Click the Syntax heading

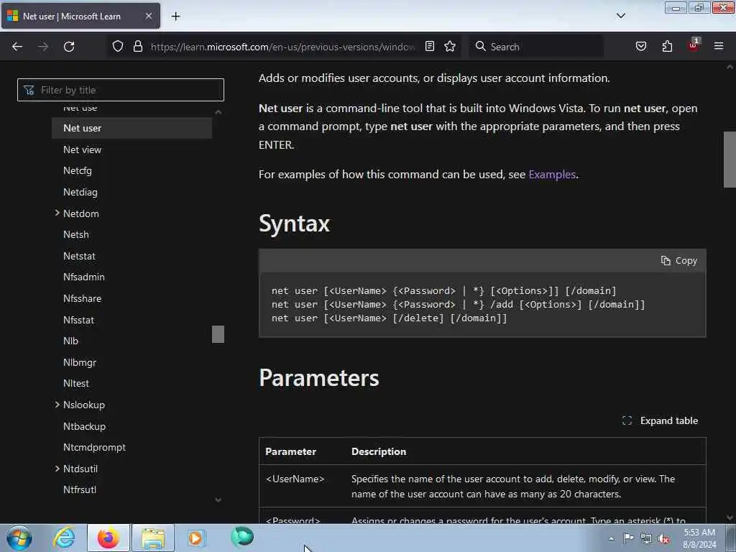294,224
